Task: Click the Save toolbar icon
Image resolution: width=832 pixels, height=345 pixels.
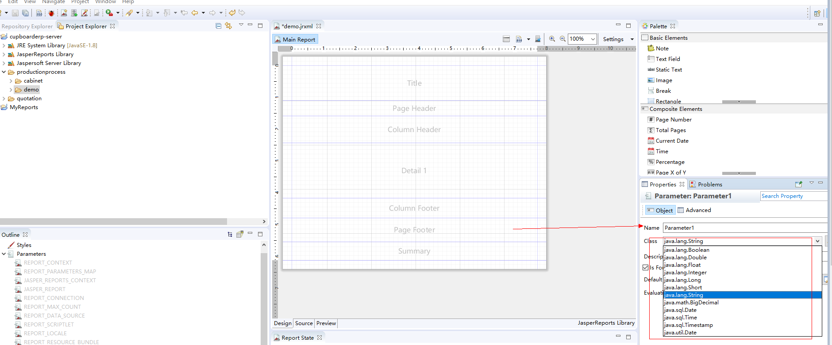Action: pos(15,13)
